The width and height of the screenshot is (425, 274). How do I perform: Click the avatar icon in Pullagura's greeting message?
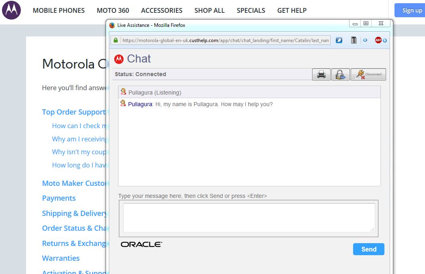(x=123, y=103)
